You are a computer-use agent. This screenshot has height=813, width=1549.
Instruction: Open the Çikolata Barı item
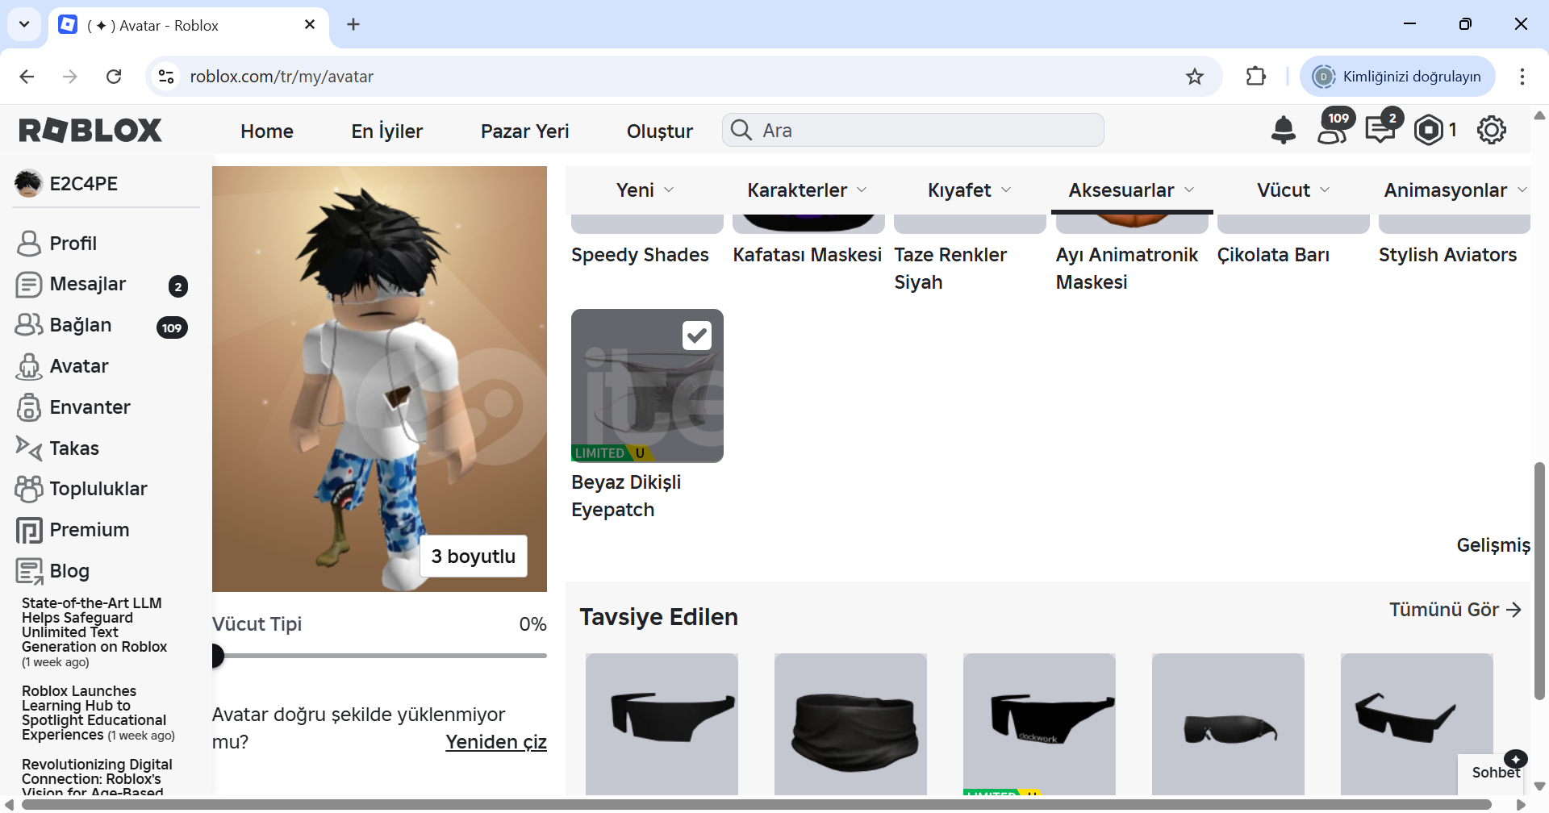[x=1273, y=255]
